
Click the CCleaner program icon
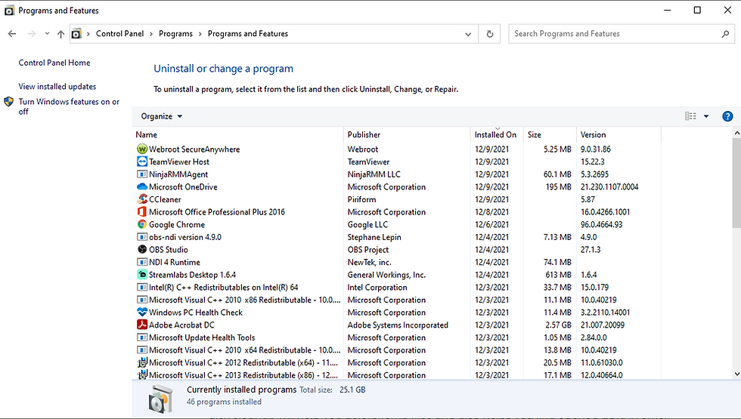pos(142,199)
